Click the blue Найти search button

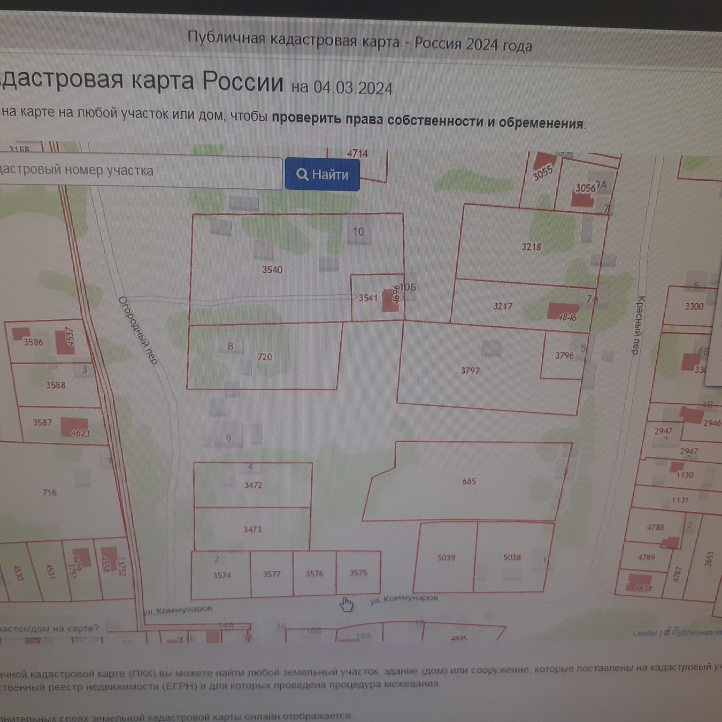pyautogui.click(x=322, y=174)
